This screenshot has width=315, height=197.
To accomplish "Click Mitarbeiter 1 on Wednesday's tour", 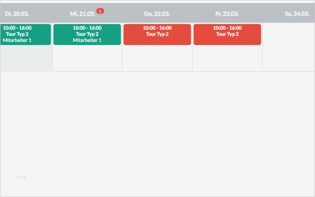I will (87, 40).
